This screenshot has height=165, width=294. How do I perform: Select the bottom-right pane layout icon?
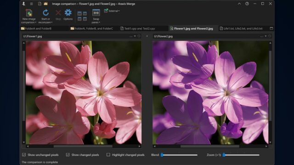(x=85, y=19)
